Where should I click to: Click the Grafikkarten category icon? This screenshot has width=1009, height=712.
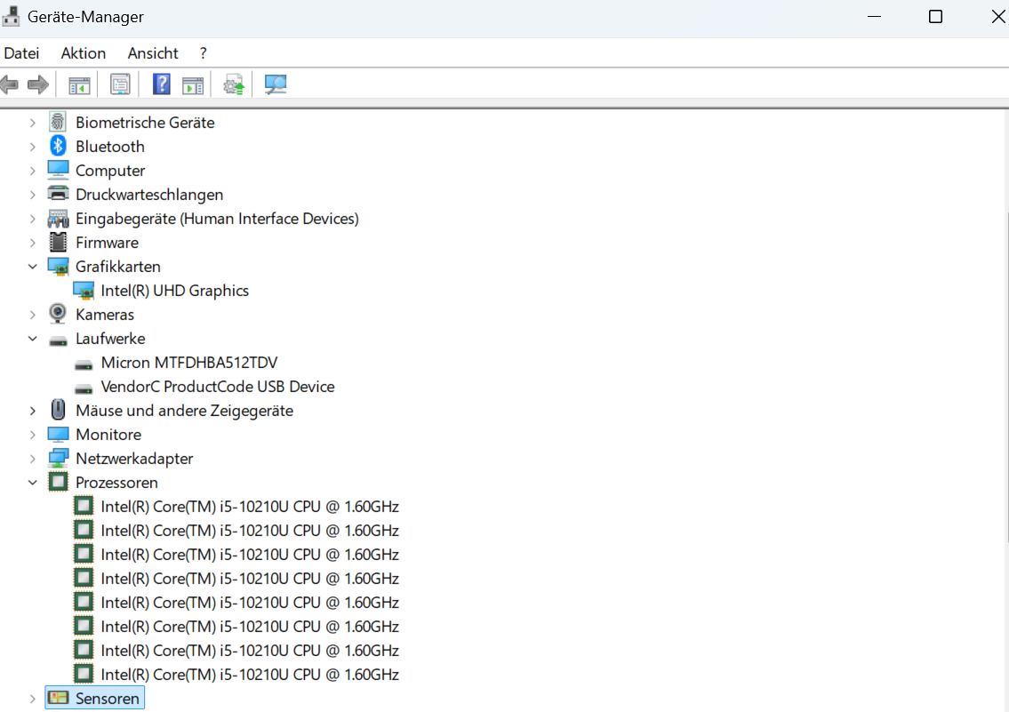(58, 267)
